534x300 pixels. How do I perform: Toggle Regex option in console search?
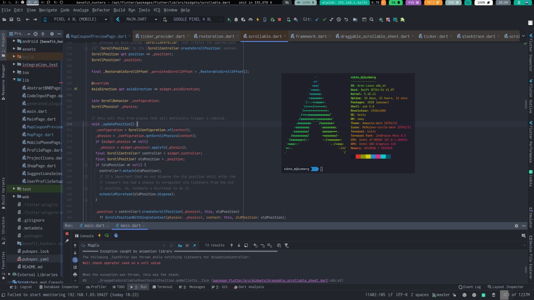click(x=194, y=245)
